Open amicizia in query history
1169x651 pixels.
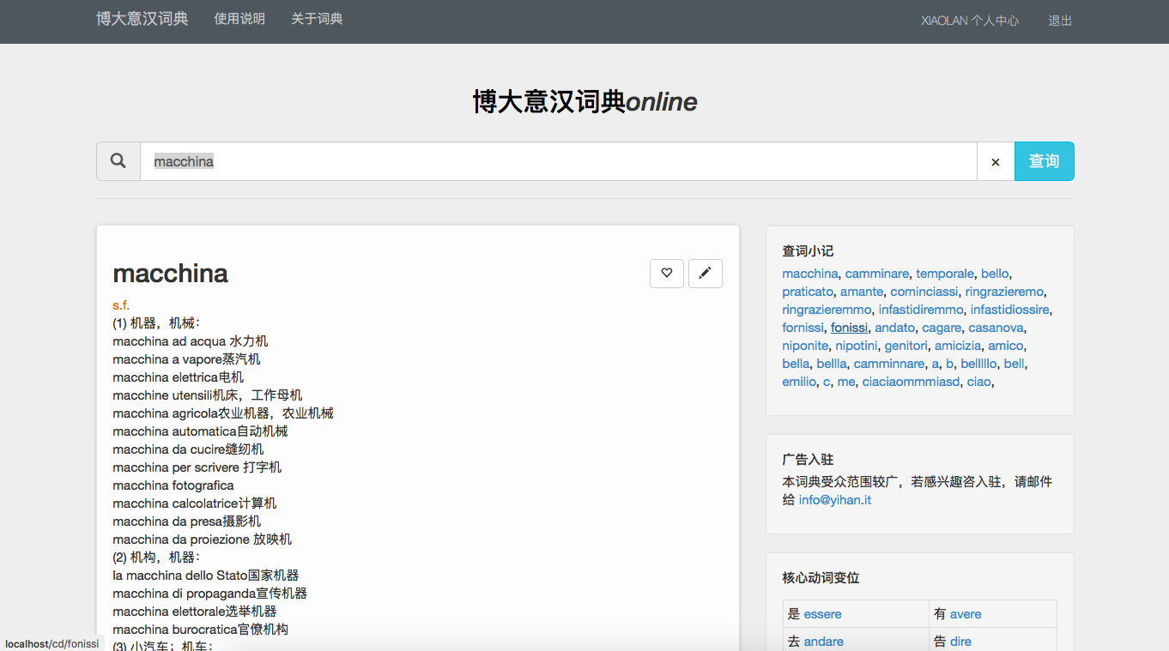(958, 346)
